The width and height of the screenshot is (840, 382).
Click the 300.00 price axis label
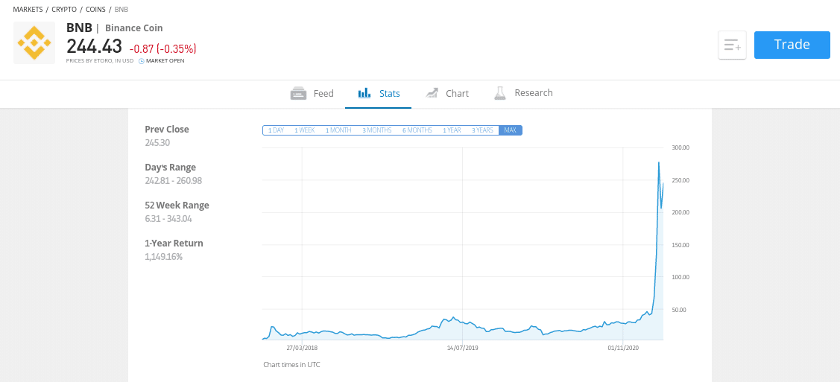(x=680, y=147)
